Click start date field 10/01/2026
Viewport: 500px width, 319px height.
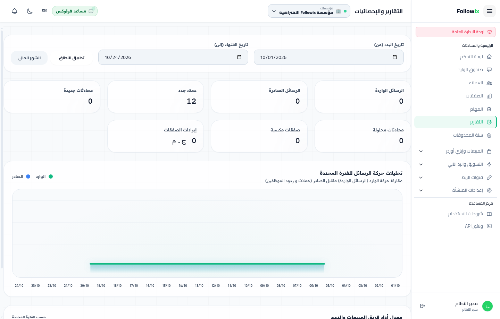point(329,57)
